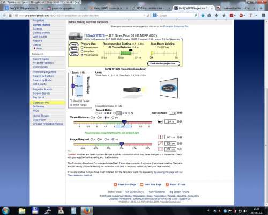
Task: Click the BenQ W1070 projector thumbnail image
Action: pos(76,36)
